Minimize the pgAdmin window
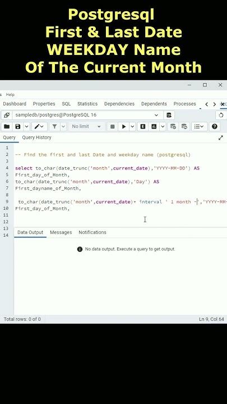The height and width of the screenshot is (404, 227). click(x=189, y=85)
